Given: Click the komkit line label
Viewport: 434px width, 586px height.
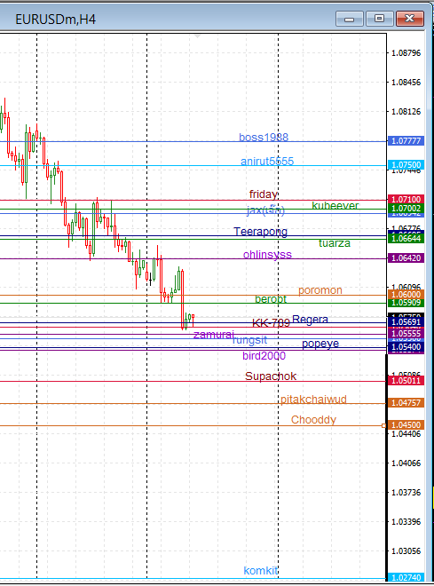Looking at the screenshot, I should pyautogui.click(x=261, y=571).
